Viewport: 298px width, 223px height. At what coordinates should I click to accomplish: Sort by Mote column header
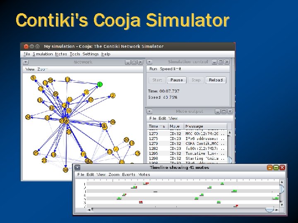[x=176, y=126]
